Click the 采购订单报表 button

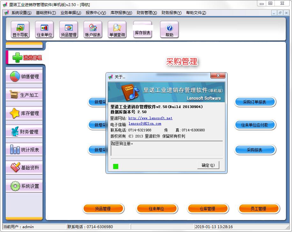tap(255, 102)
